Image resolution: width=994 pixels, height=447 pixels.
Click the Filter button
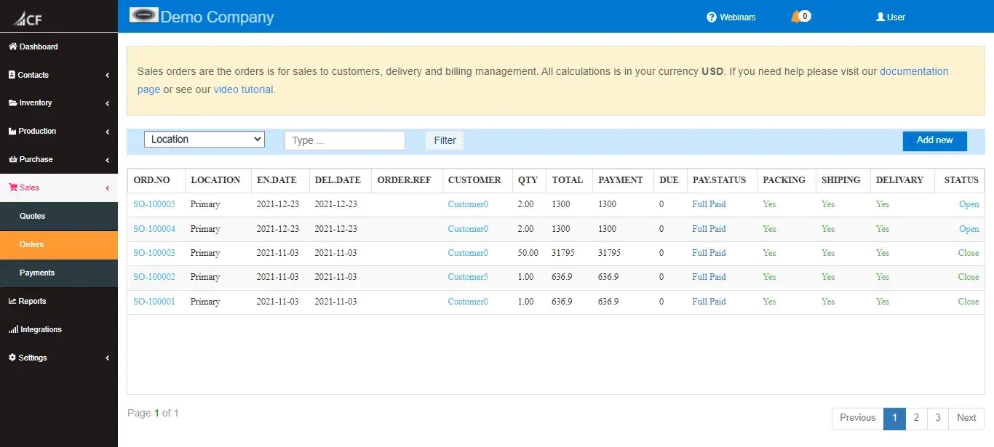tap(445, 140)
